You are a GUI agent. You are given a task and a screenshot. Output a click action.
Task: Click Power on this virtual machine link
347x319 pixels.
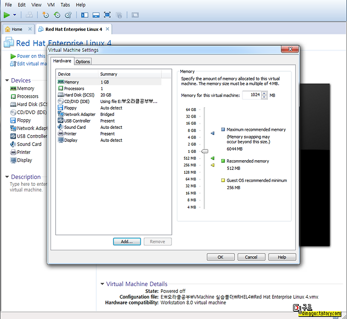pos(28,56)
